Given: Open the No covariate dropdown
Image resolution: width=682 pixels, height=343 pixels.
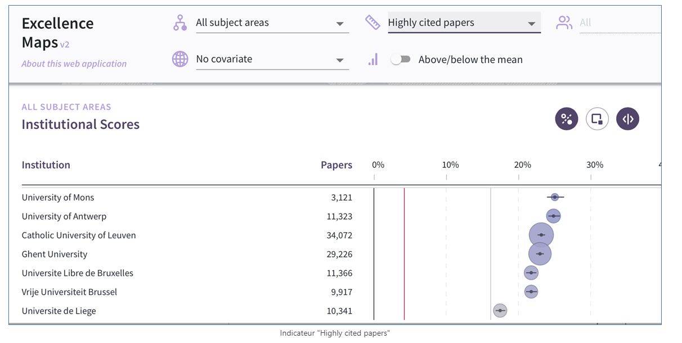Looking at the screenshot, I should point(272,59).
